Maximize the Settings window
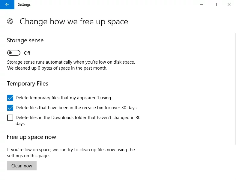The width and height of the screenshot is (236, 180). [x=215, y=4]
